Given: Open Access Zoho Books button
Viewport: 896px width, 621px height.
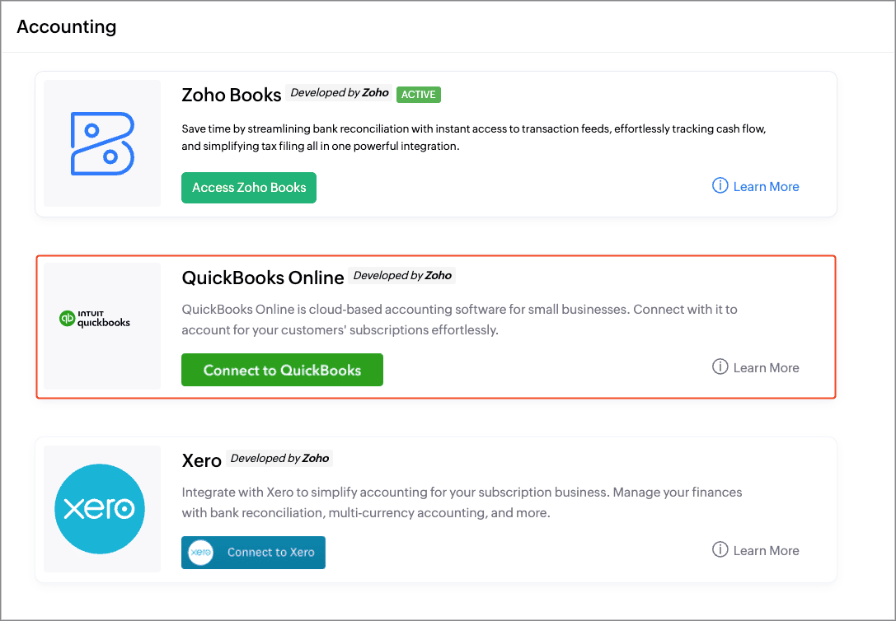Looking at the screenshot, I should click(249, 187).
